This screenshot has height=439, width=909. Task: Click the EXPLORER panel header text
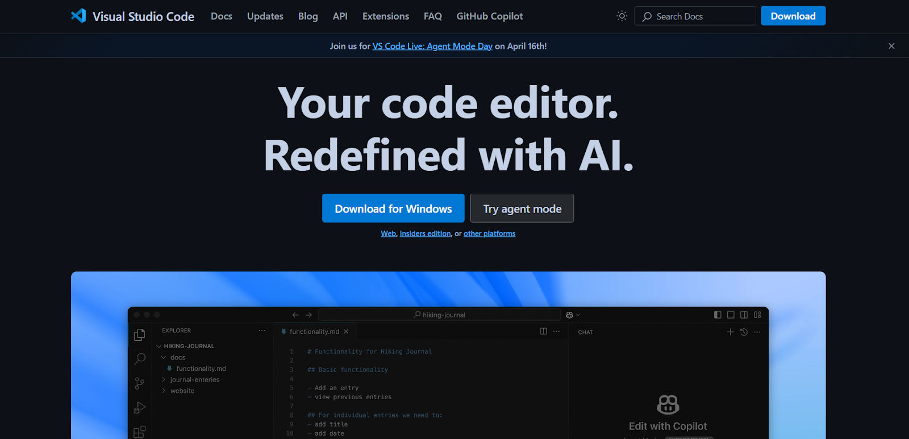point(177,331)
